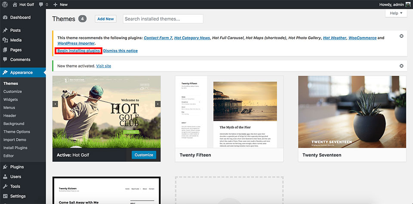This screenshot has width=413, height=204.
Task: Open the Contact Form 7 plugin link
Action: 158,38
